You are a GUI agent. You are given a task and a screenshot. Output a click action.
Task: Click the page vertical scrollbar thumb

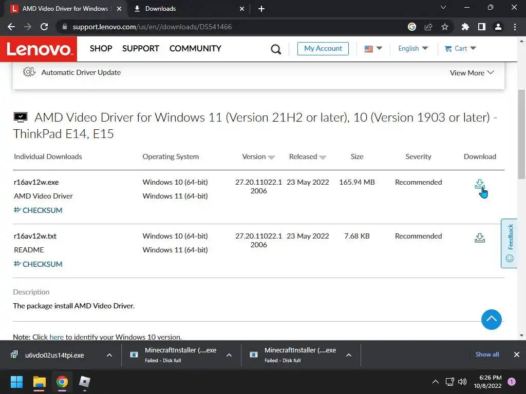coord(522,134)
